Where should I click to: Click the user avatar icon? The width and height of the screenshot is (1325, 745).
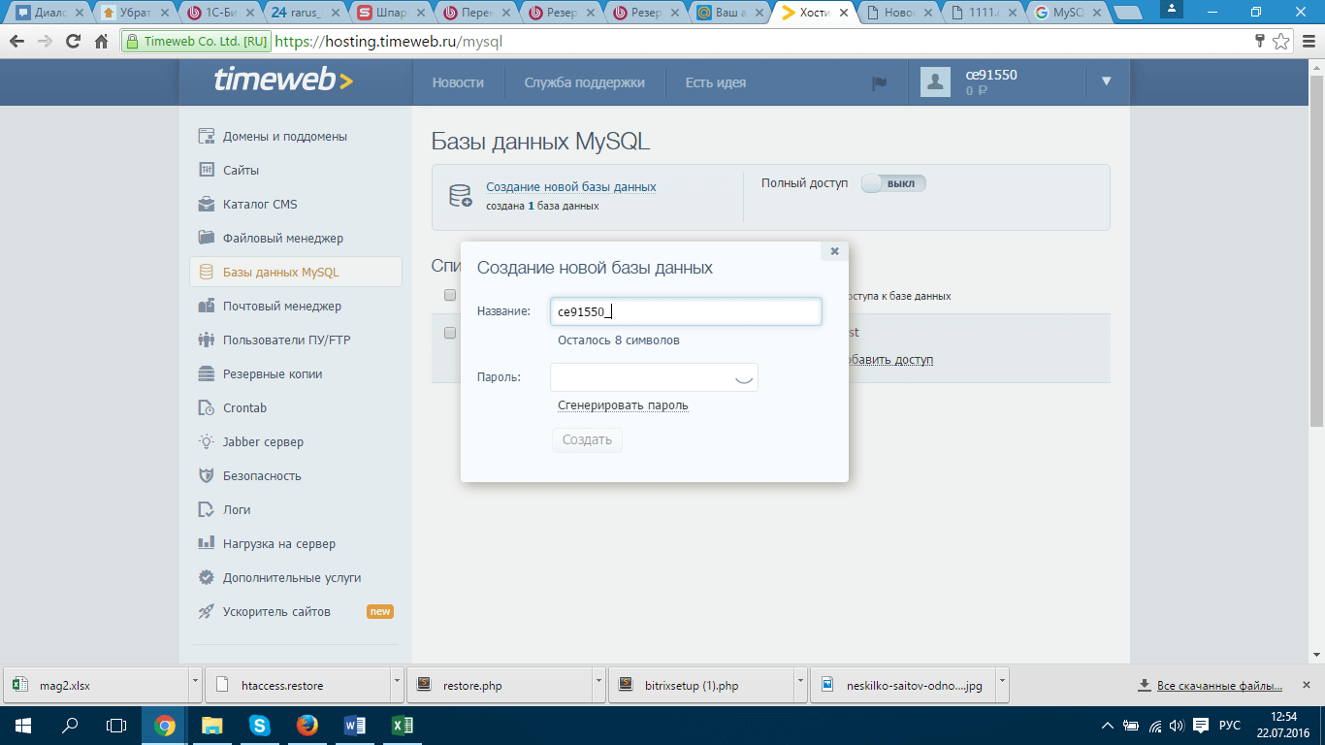(x=935, y=83)
